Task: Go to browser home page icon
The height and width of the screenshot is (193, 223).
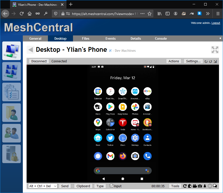Action: tap(30, 14)
